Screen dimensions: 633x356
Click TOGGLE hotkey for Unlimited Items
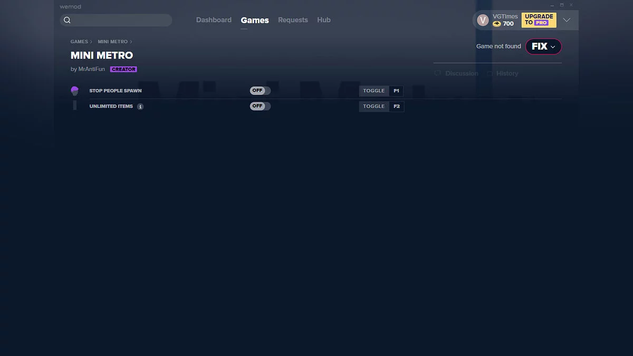coord(374,106)
